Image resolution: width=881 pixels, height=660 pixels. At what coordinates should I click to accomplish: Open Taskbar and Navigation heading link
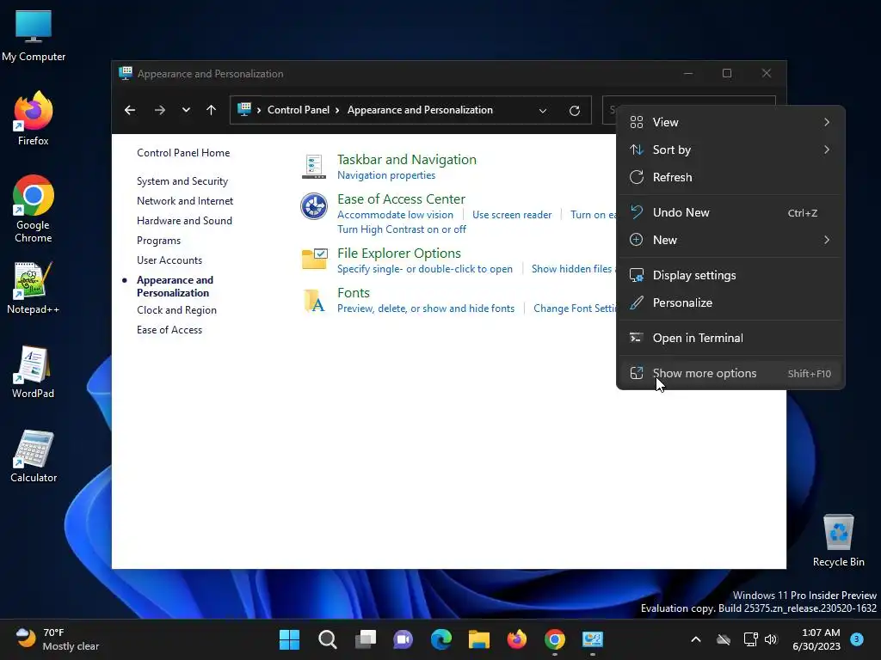pos(407,160)
